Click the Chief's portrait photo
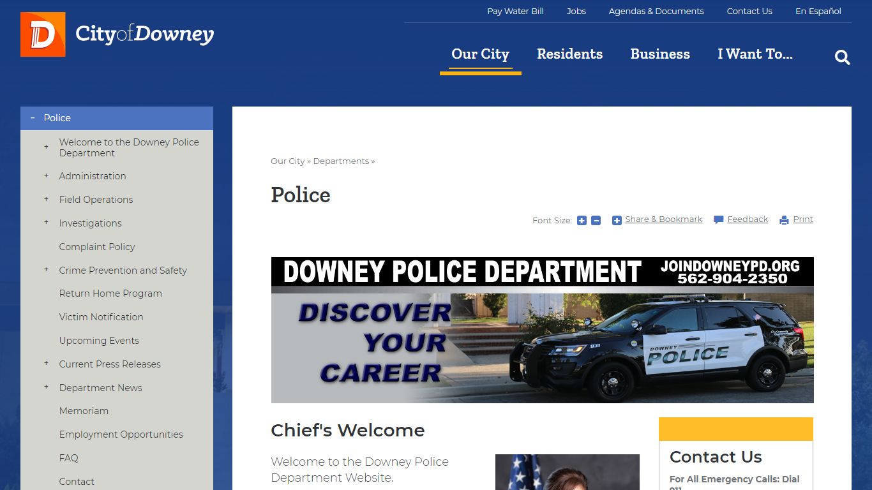The width and height of the screenshot is (872, 490). 568,472
